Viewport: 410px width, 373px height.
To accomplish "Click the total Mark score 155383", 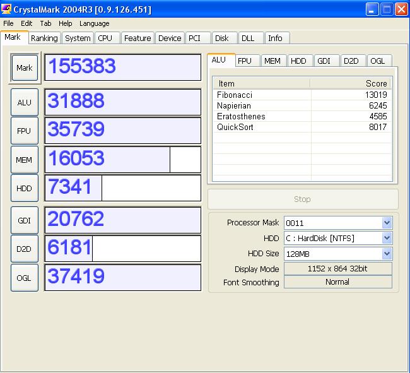I will click(x=123, y=68).
